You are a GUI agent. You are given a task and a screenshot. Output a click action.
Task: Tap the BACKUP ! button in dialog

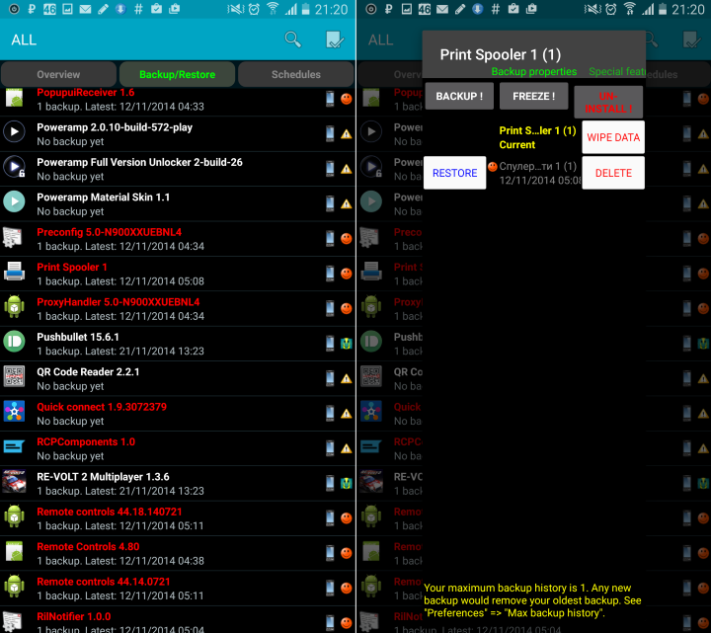click(x=459, y=96)
